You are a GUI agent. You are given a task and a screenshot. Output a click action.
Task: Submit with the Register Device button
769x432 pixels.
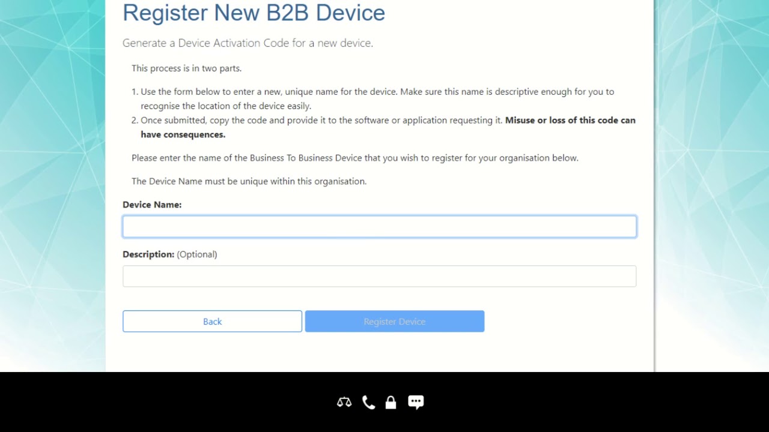(395, 322)
